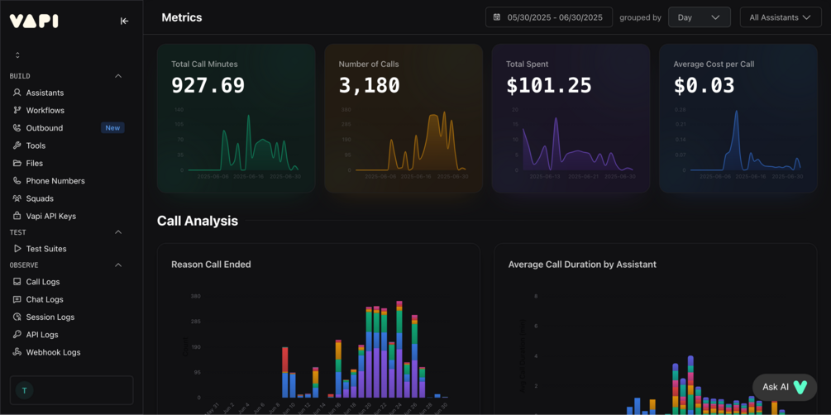Click the Reason Call Ended title
Image resolution: width=831 pixels, height=415 pixels.
[x=211, y=264]
